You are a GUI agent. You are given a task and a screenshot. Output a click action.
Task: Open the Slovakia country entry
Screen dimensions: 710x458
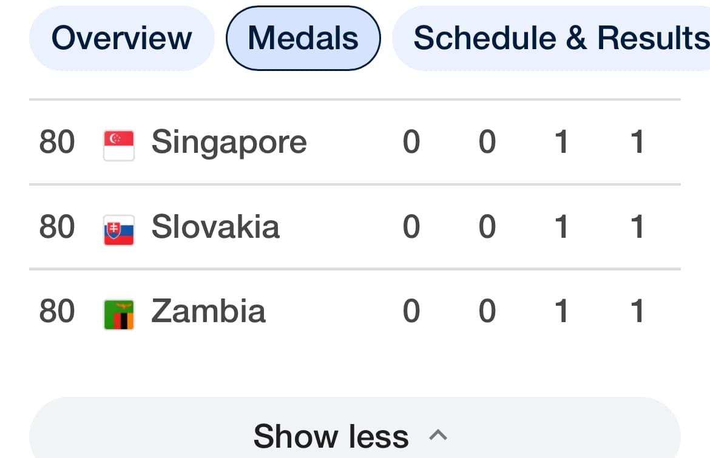point(215,227)
